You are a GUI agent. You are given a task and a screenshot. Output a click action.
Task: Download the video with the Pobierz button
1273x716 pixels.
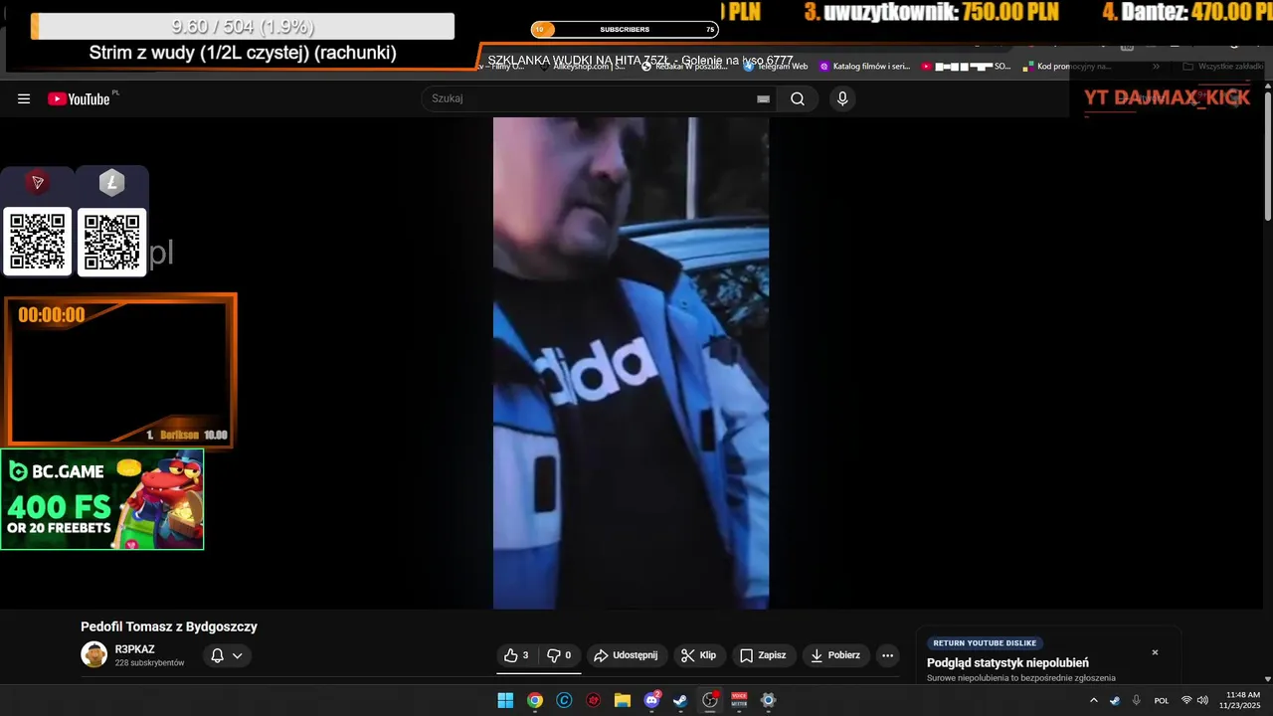(x=835, y=655)
